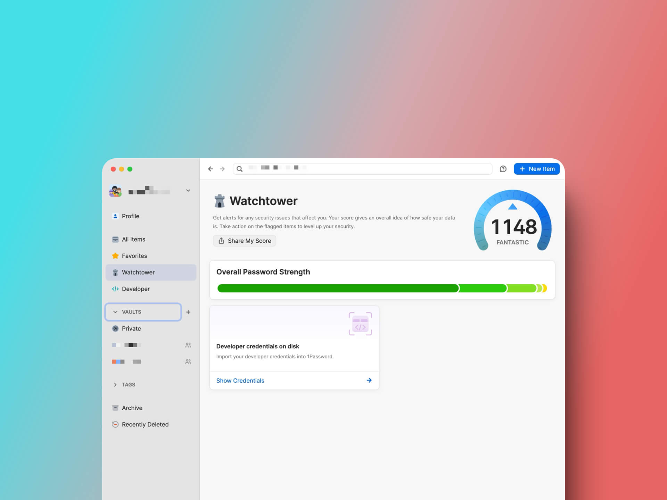The height and width of the screenshot is (500, 667).
Task: Click the help question mark icon
Action: (x=503, y=169)
